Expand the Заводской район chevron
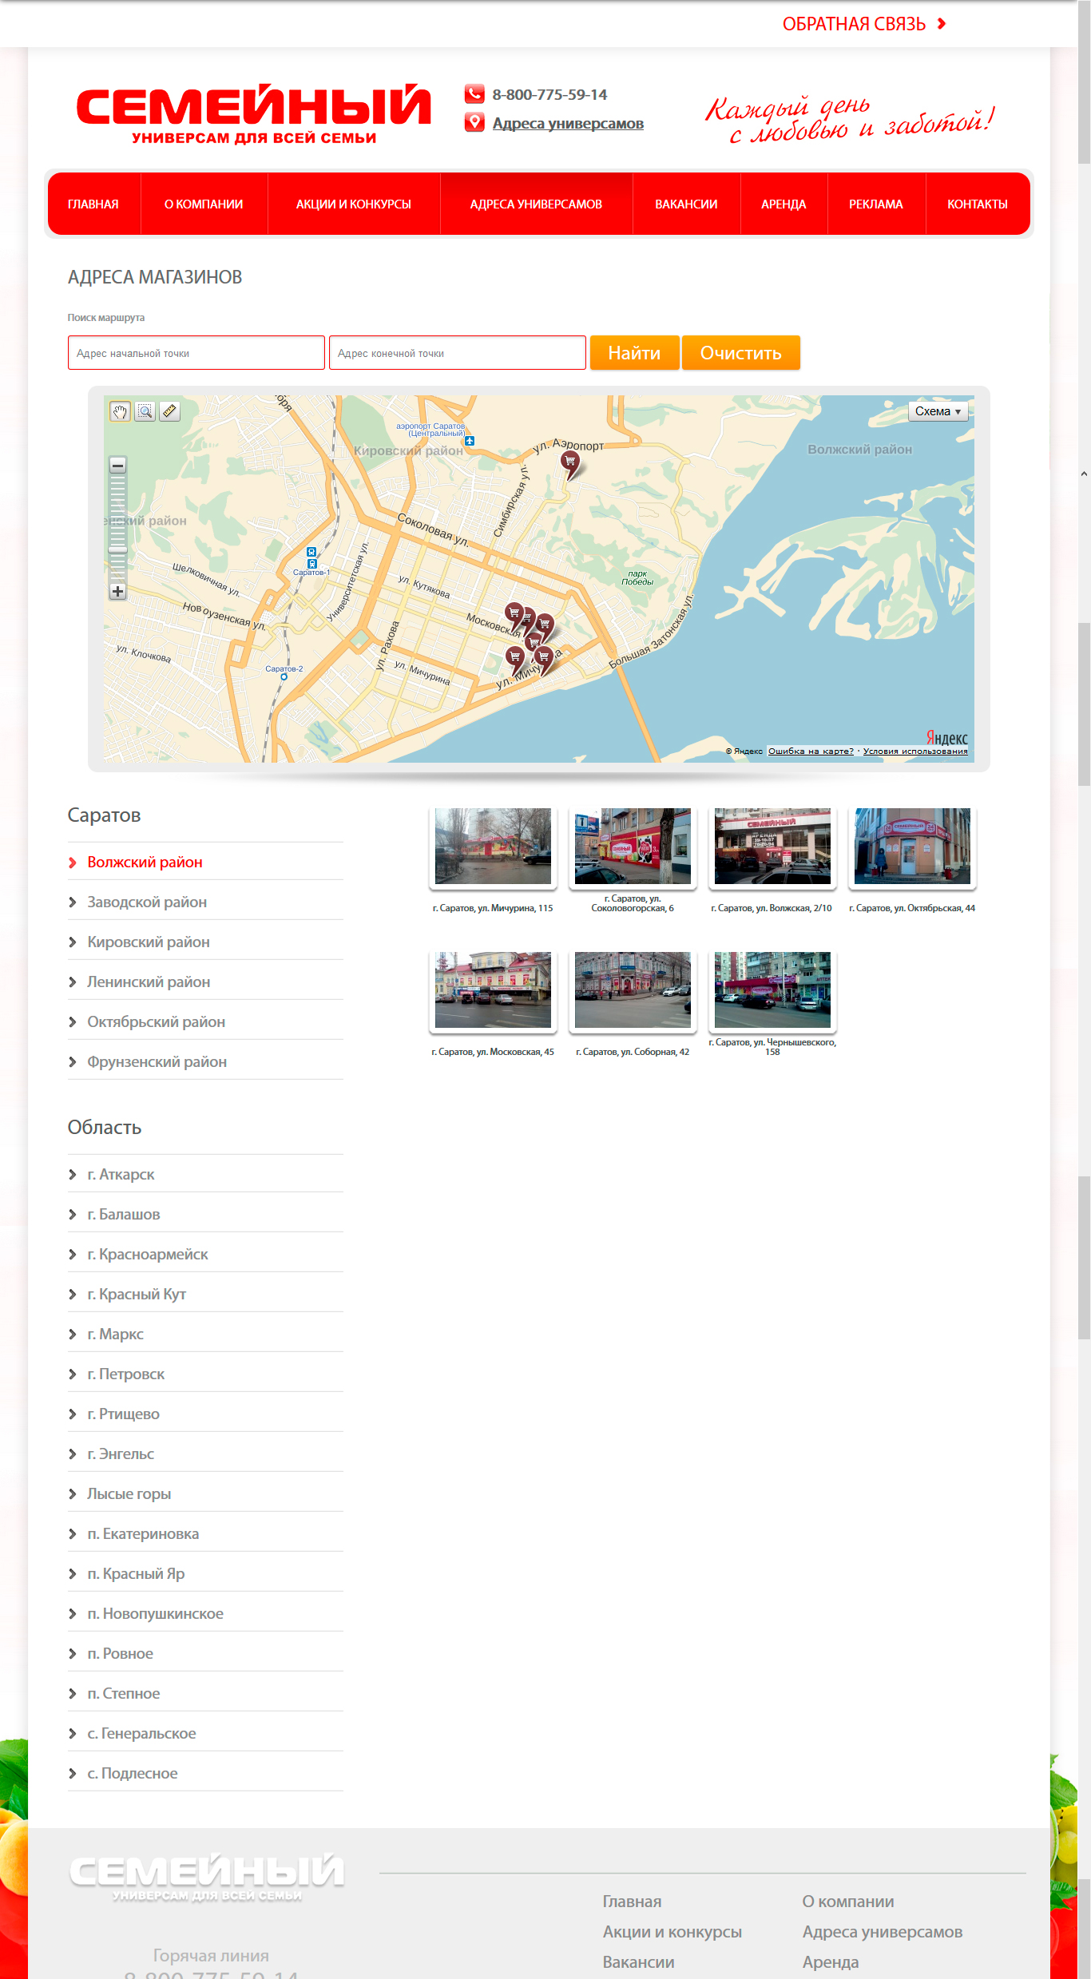Screen dimensions: 1091x1979 [73, 902]
